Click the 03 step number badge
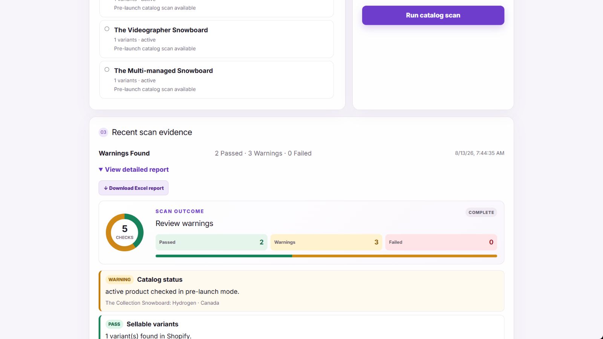This screenshot has height=339, width=603. pos(103,132)
